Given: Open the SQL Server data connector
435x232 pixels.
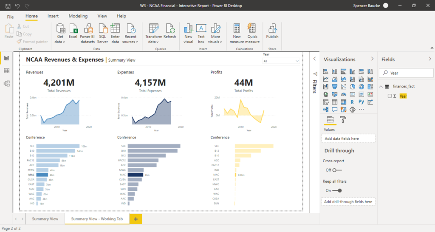Looking at the screenshot, I should coord(102,30).
